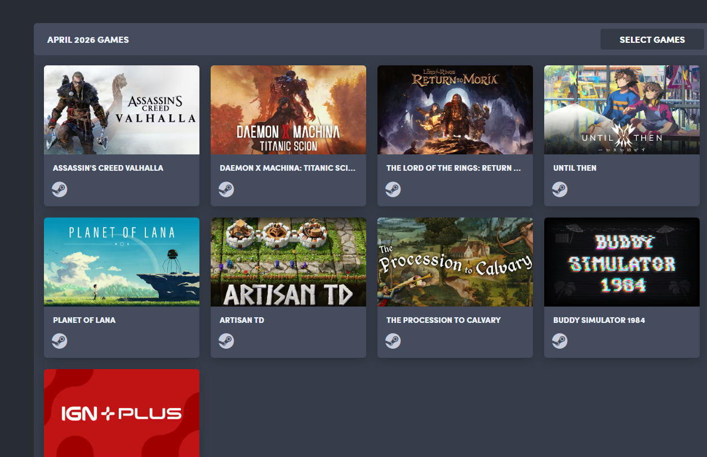This screenshot has height=457, width=707.
Task: Click the Assassin's Creed Valhalla title text
Action: (108, 168)
